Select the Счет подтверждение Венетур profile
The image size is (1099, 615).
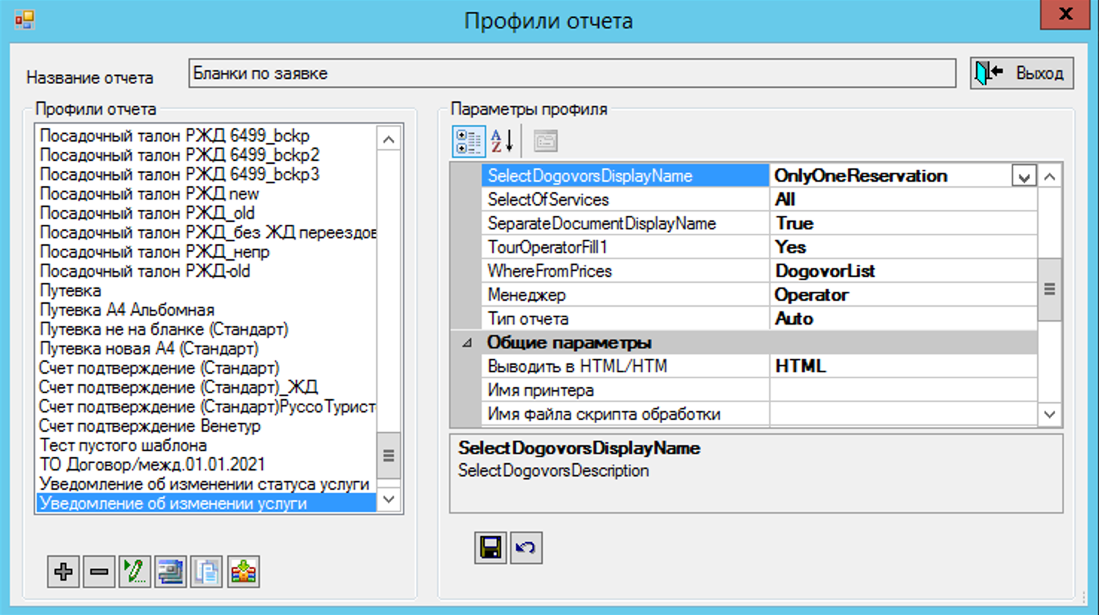[x=150, y=426]
